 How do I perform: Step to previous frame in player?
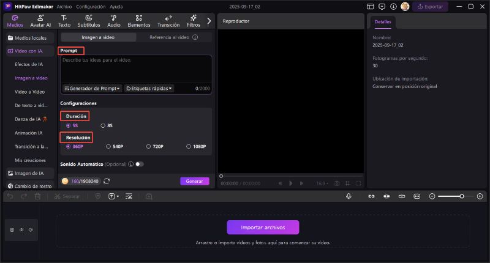tap(280, 183)
